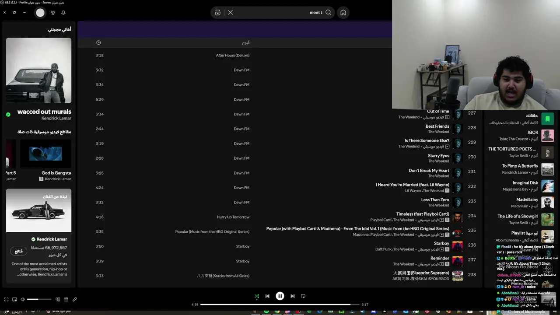
Task: Open the Browse icon in search bar
Action: [217, 13]
